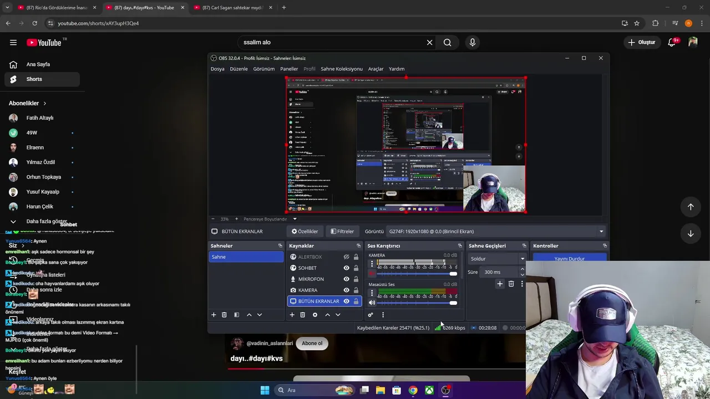Open Sahne Koleksiyonu menu

pyautogui.click(x=342, y=69)
